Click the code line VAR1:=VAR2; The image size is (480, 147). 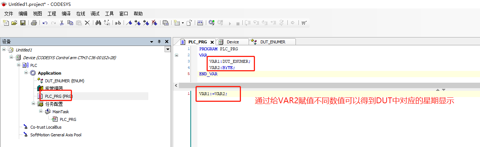coord(213,94)
